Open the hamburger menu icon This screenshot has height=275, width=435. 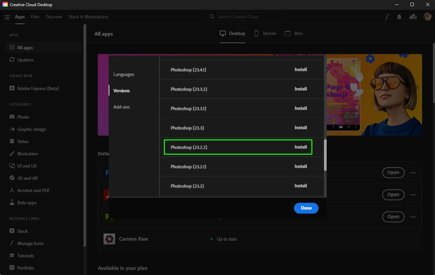[7, 17]
